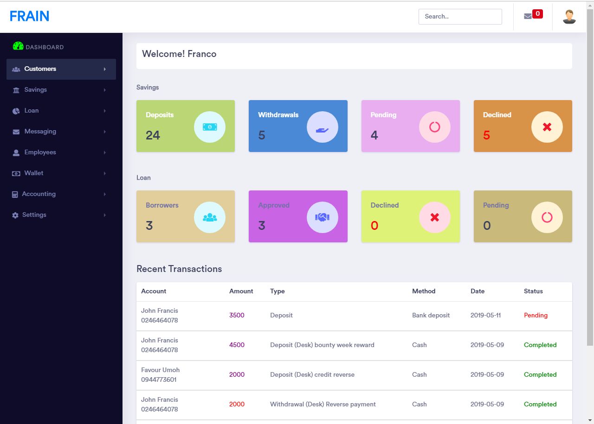Image resolution: width=594 pixels, height=424 pixels.
Task: Open the profile avatar icon
Action: point(569,16)
